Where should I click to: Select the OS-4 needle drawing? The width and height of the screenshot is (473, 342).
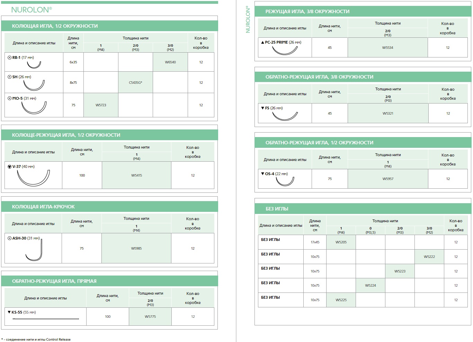[x=285, y=181]
